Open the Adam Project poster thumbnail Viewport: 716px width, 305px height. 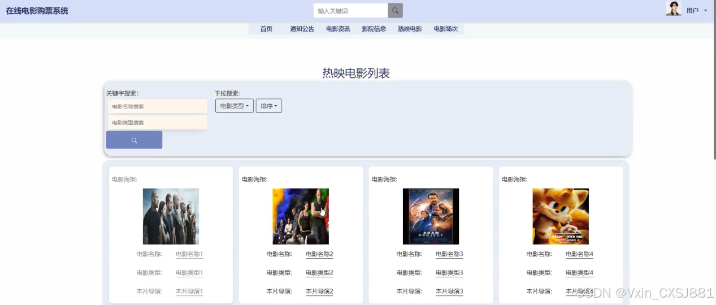pyautogui.click(x=431, y=216)
